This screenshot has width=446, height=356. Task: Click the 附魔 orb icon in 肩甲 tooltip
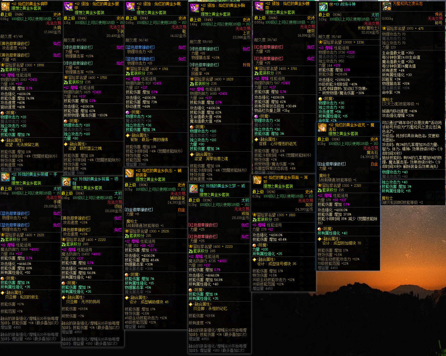(x=3, y=113)
